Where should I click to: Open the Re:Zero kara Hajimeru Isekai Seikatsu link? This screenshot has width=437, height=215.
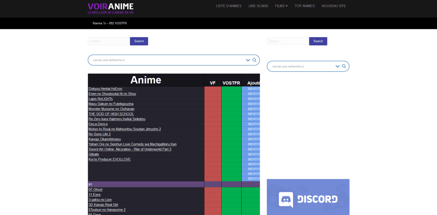117,119
